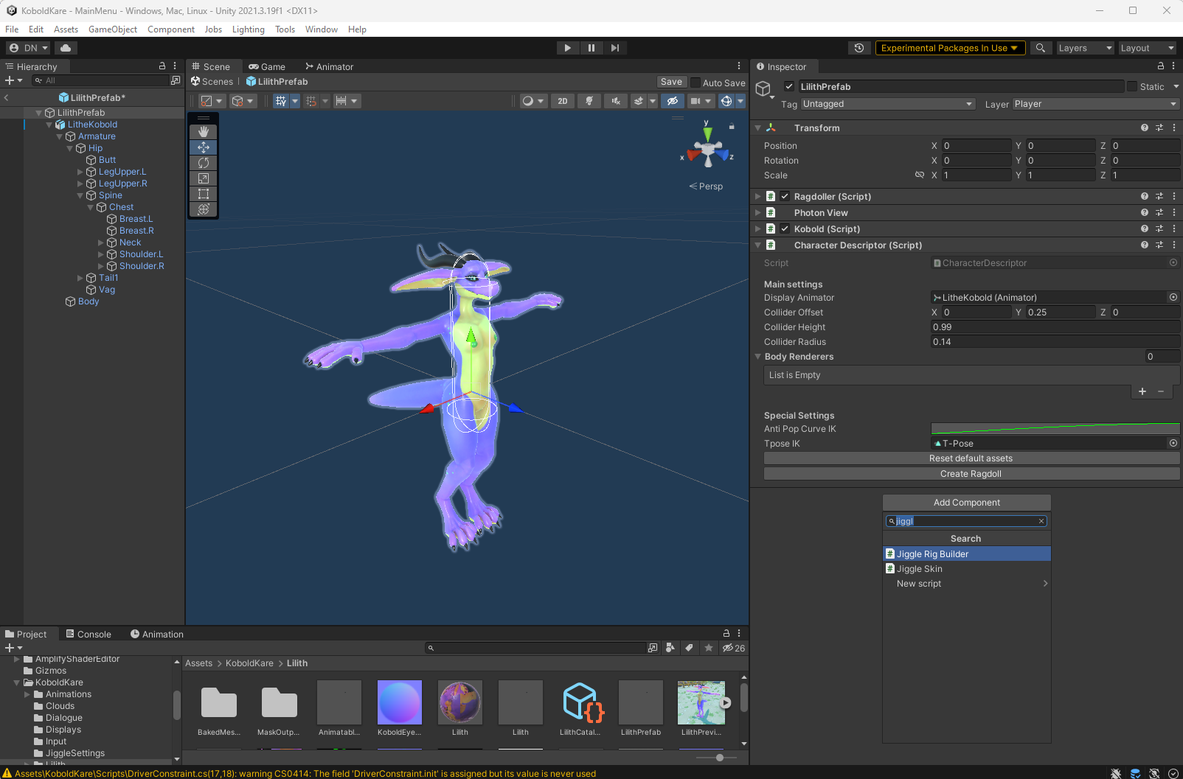This screenshot has height=779, width=1183.
Task: Switch to the Game tab
Action: tap(267, 66)
